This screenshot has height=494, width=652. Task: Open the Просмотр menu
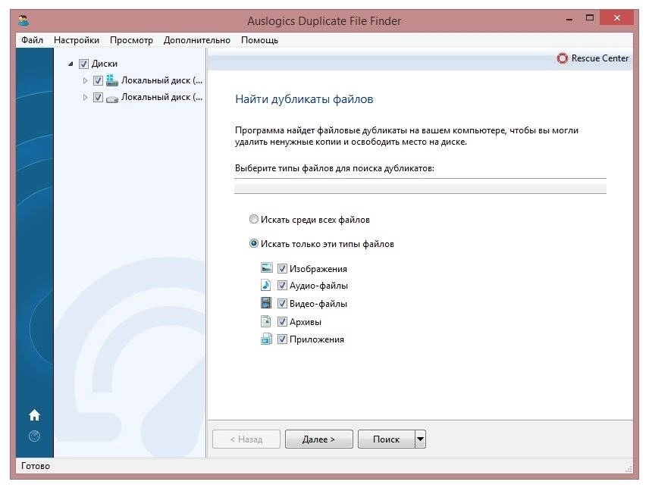(131, 40)
